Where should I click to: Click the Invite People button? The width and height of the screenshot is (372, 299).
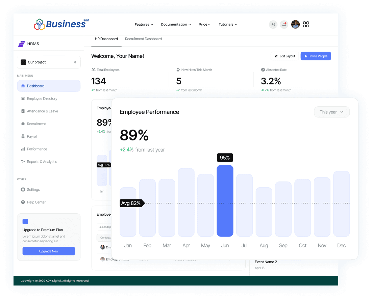coord(316,56)
